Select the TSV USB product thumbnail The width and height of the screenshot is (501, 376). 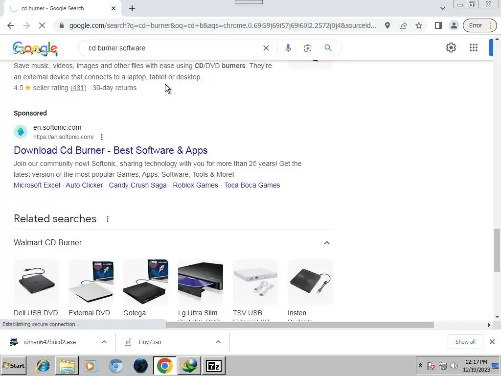point(255,282)
